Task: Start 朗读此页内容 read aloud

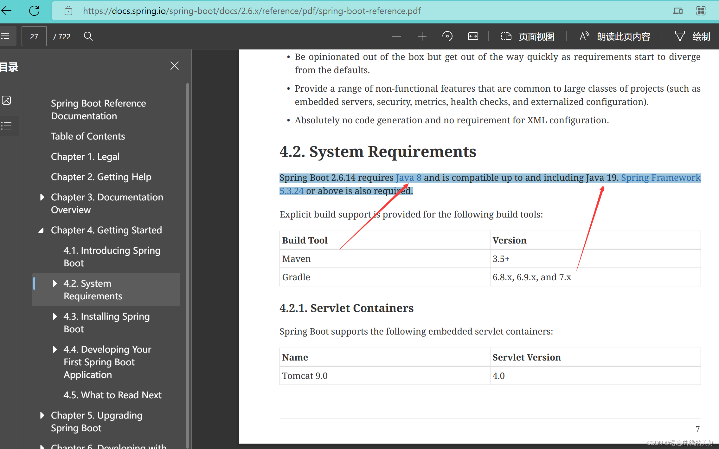Action: point(614,36)
